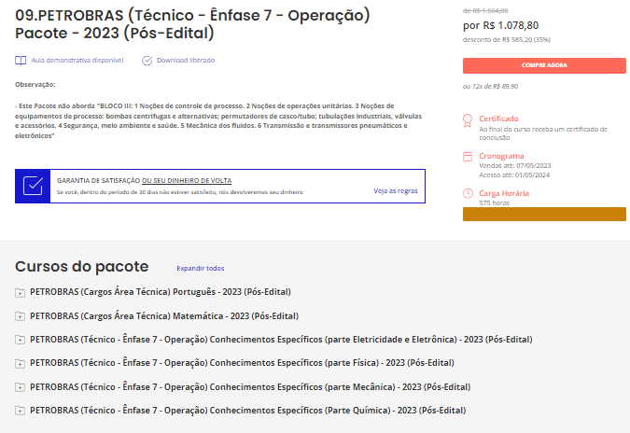Expand the Parte Química course row
The image size is (630, 433).
[x=20, y=411]
